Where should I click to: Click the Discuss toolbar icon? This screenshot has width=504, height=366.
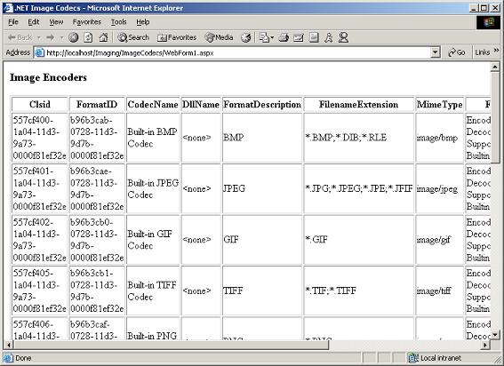pyautogui.click(x=314, y=37)
